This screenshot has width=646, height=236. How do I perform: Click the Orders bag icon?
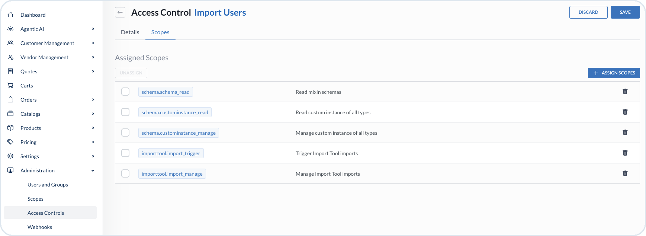tap(10, 100)
